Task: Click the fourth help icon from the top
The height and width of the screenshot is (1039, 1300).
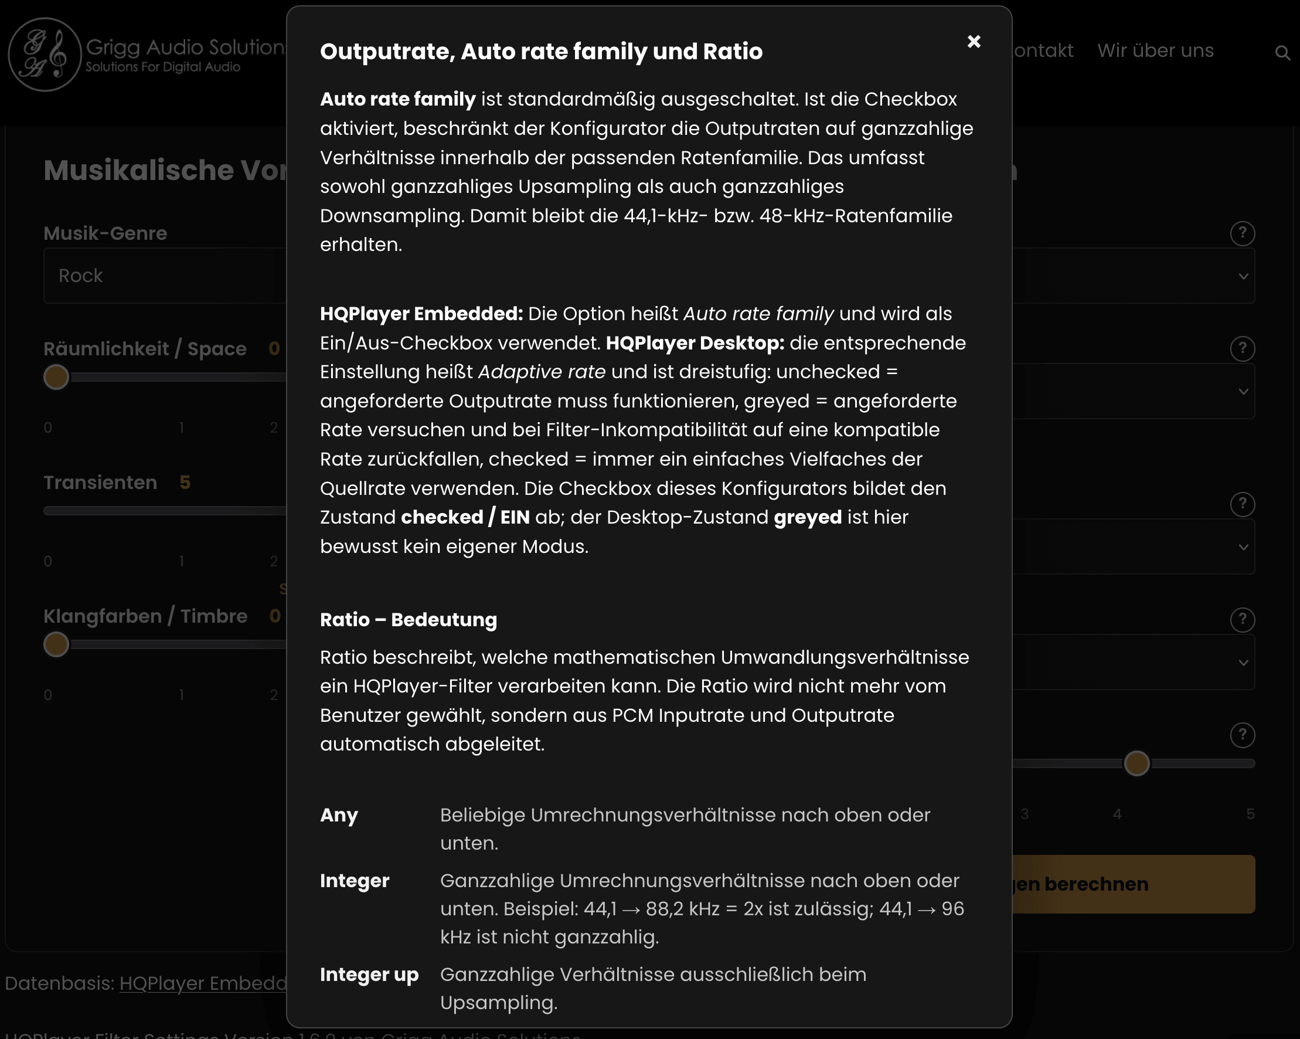Action: click(1242, 620)
